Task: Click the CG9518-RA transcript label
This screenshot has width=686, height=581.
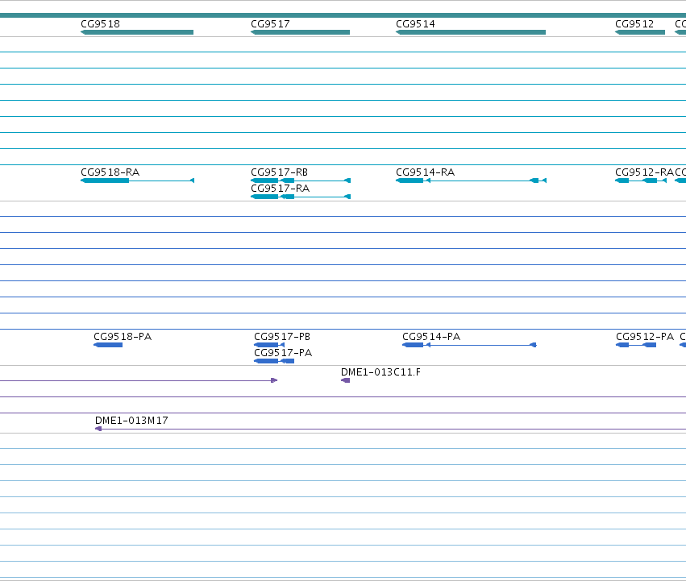Action: tap(110, 172)
